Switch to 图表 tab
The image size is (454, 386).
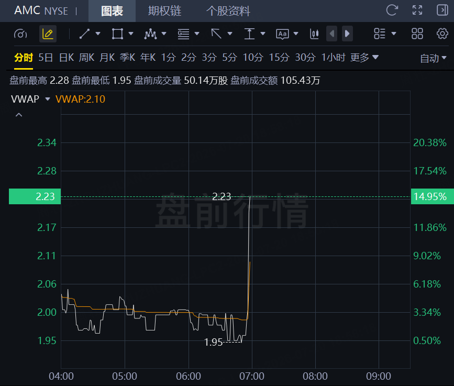(112, 11)
